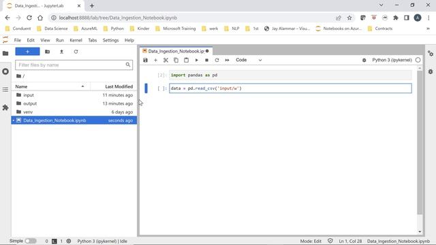Open Running Terminals and Kernels panel
This screenshot has width=436, height=245.
click(5, 71)
